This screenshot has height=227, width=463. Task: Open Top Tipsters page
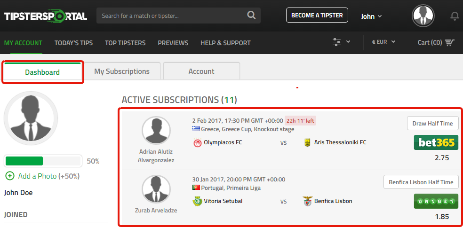tap(125, 43)
